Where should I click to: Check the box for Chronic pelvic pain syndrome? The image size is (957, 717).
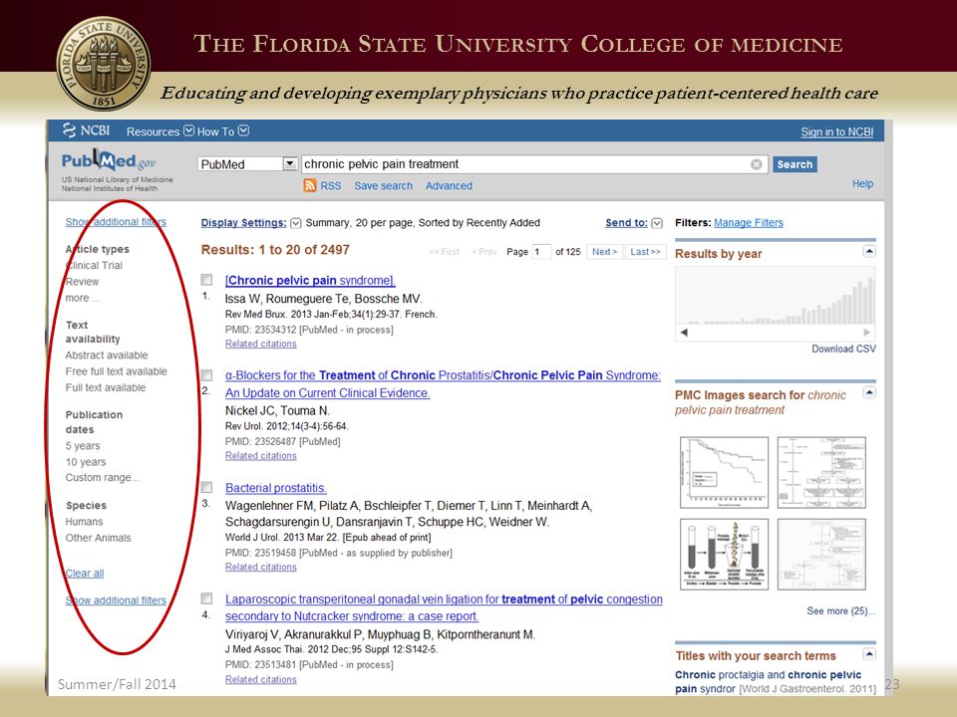tap(207, 279)
